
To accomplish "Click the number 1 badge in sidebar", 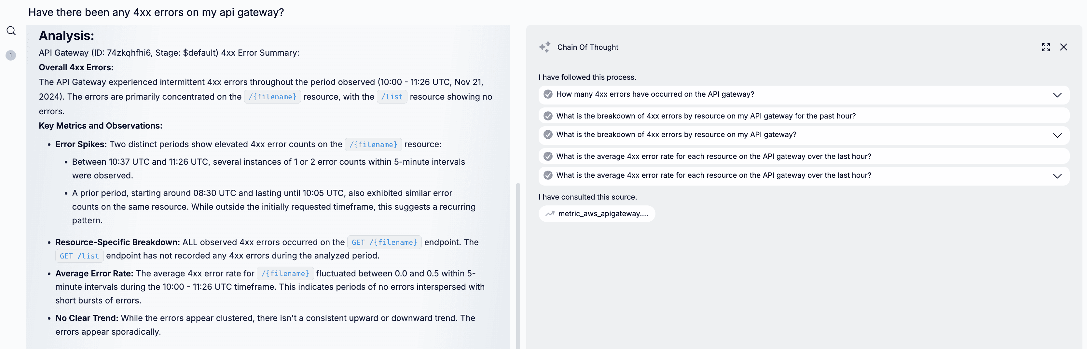I will pos(11,55).
